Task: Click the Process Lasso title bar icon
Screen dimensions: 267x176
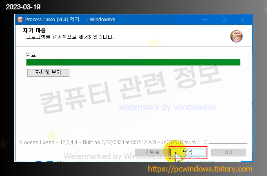Action: tap(20, 20)
